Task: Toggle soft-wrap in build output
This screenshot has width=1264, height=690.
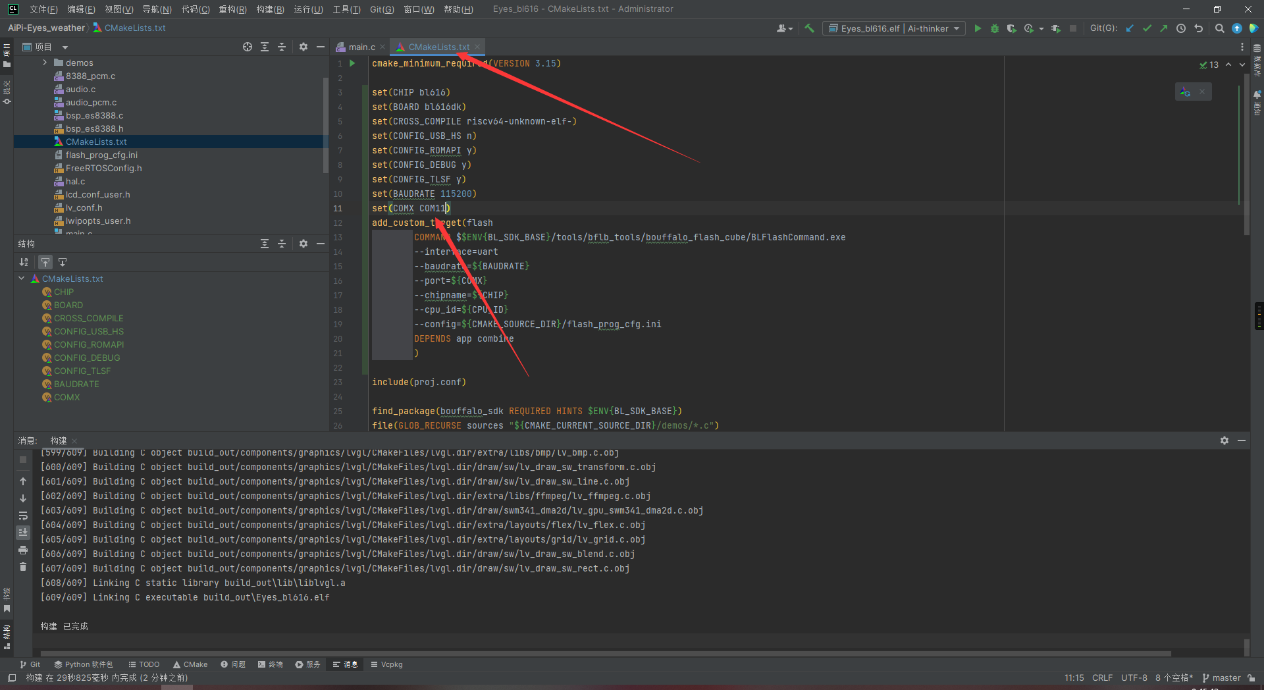Action: pyautogui.click(x=23, y=516)
